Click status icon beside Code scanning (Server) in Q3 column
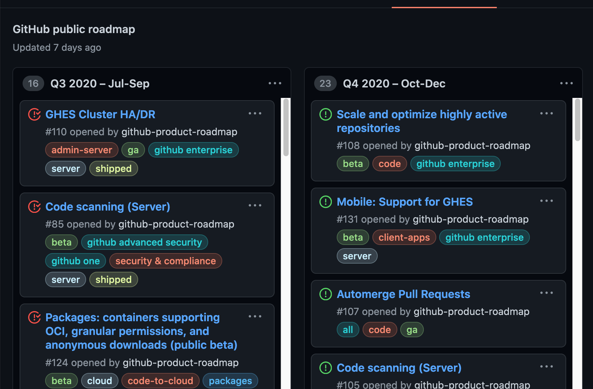This screenshot has height=389, width=593. pos(34,207)
